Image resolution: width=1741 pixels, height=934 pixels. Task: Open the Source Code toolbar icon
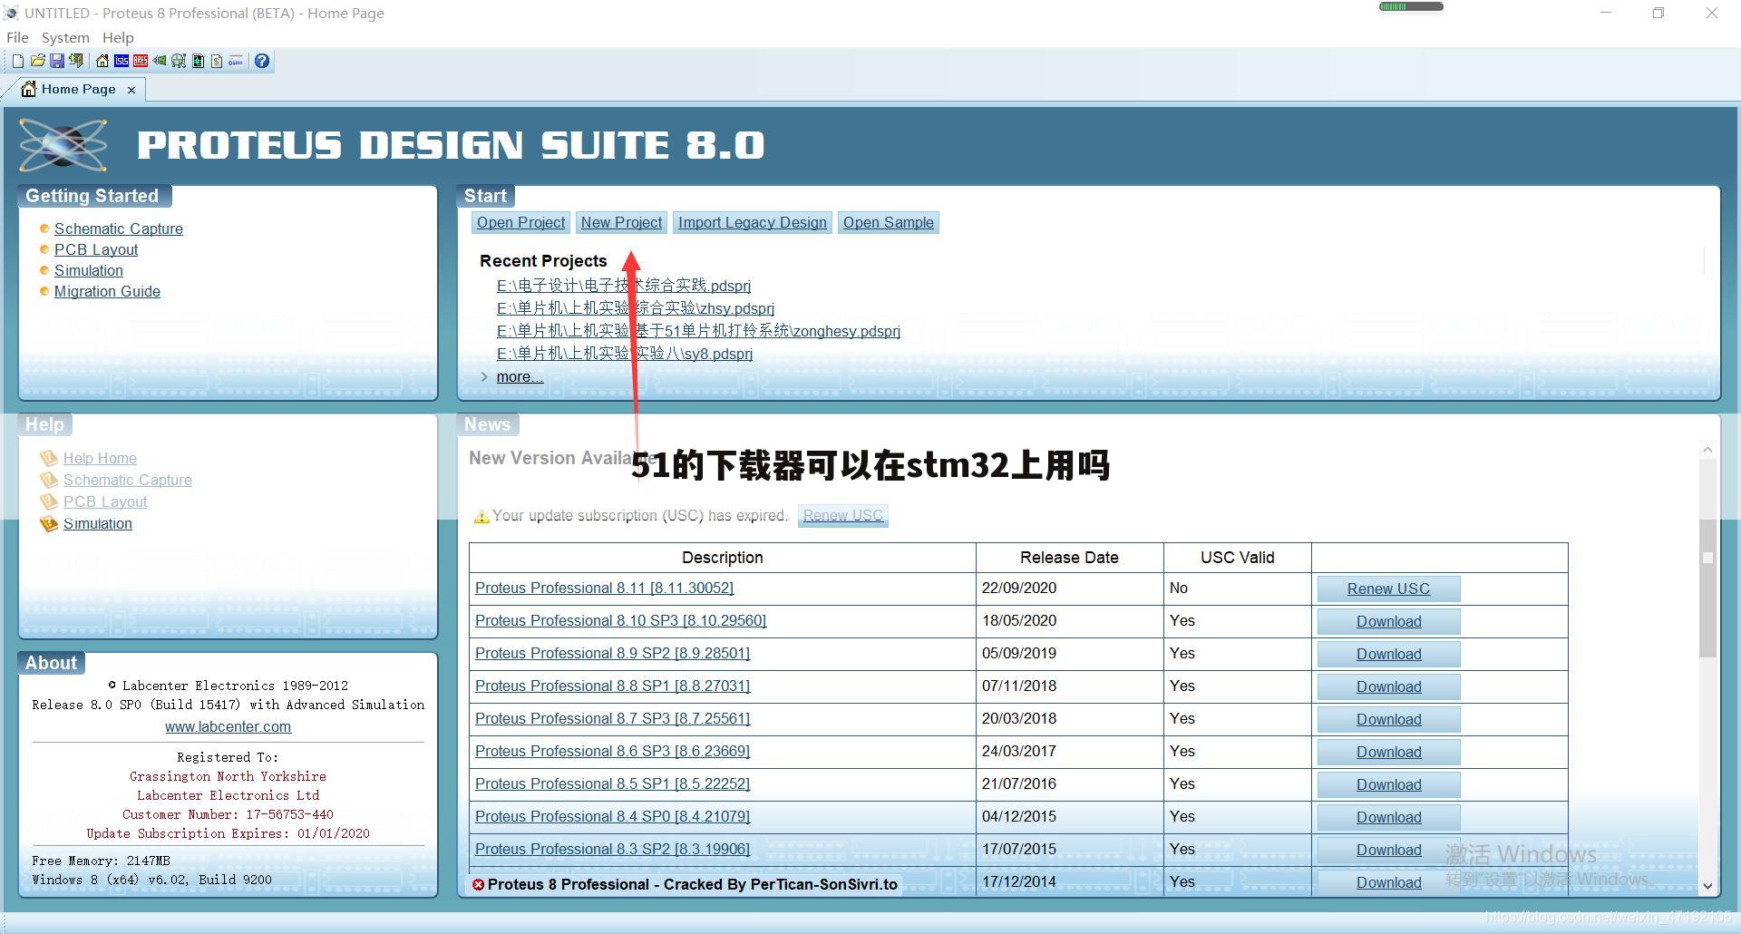click(x=236, y=61)
